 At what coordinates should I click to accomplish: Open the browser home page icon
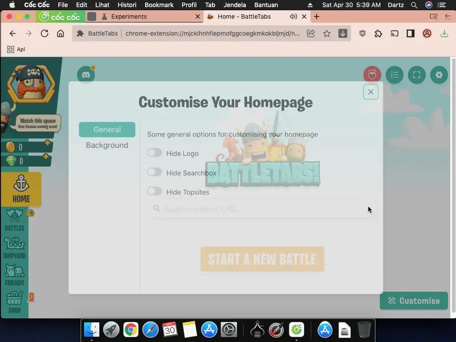coord(60,33)
